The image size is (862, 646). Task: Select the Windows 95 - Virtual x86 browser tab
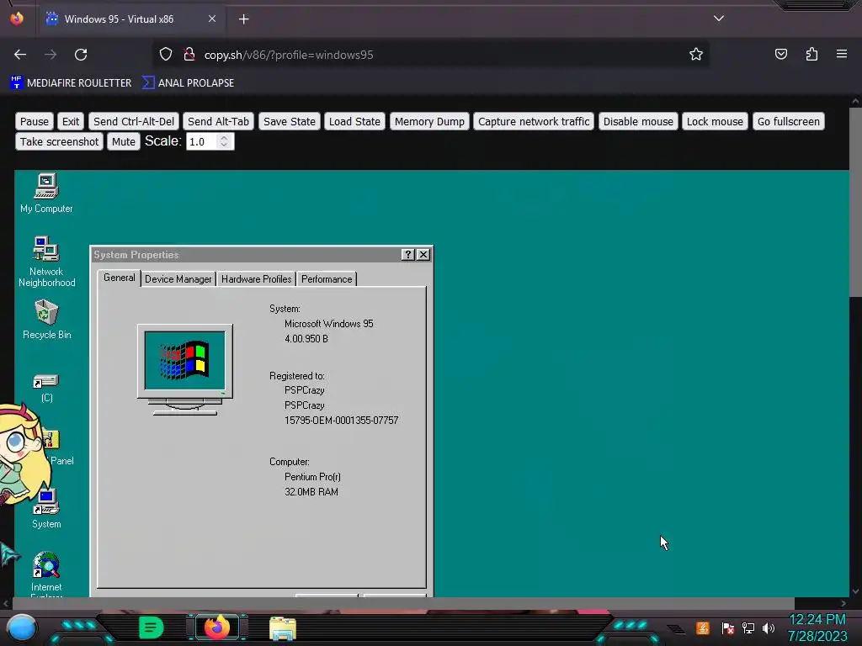coord(130,19)
